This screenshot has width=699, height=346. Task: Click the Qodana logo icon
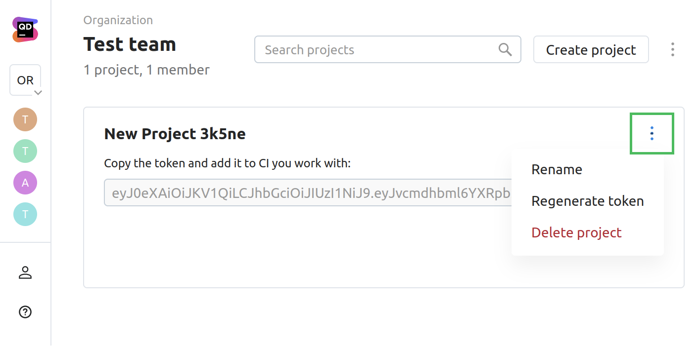coord(25,30)
